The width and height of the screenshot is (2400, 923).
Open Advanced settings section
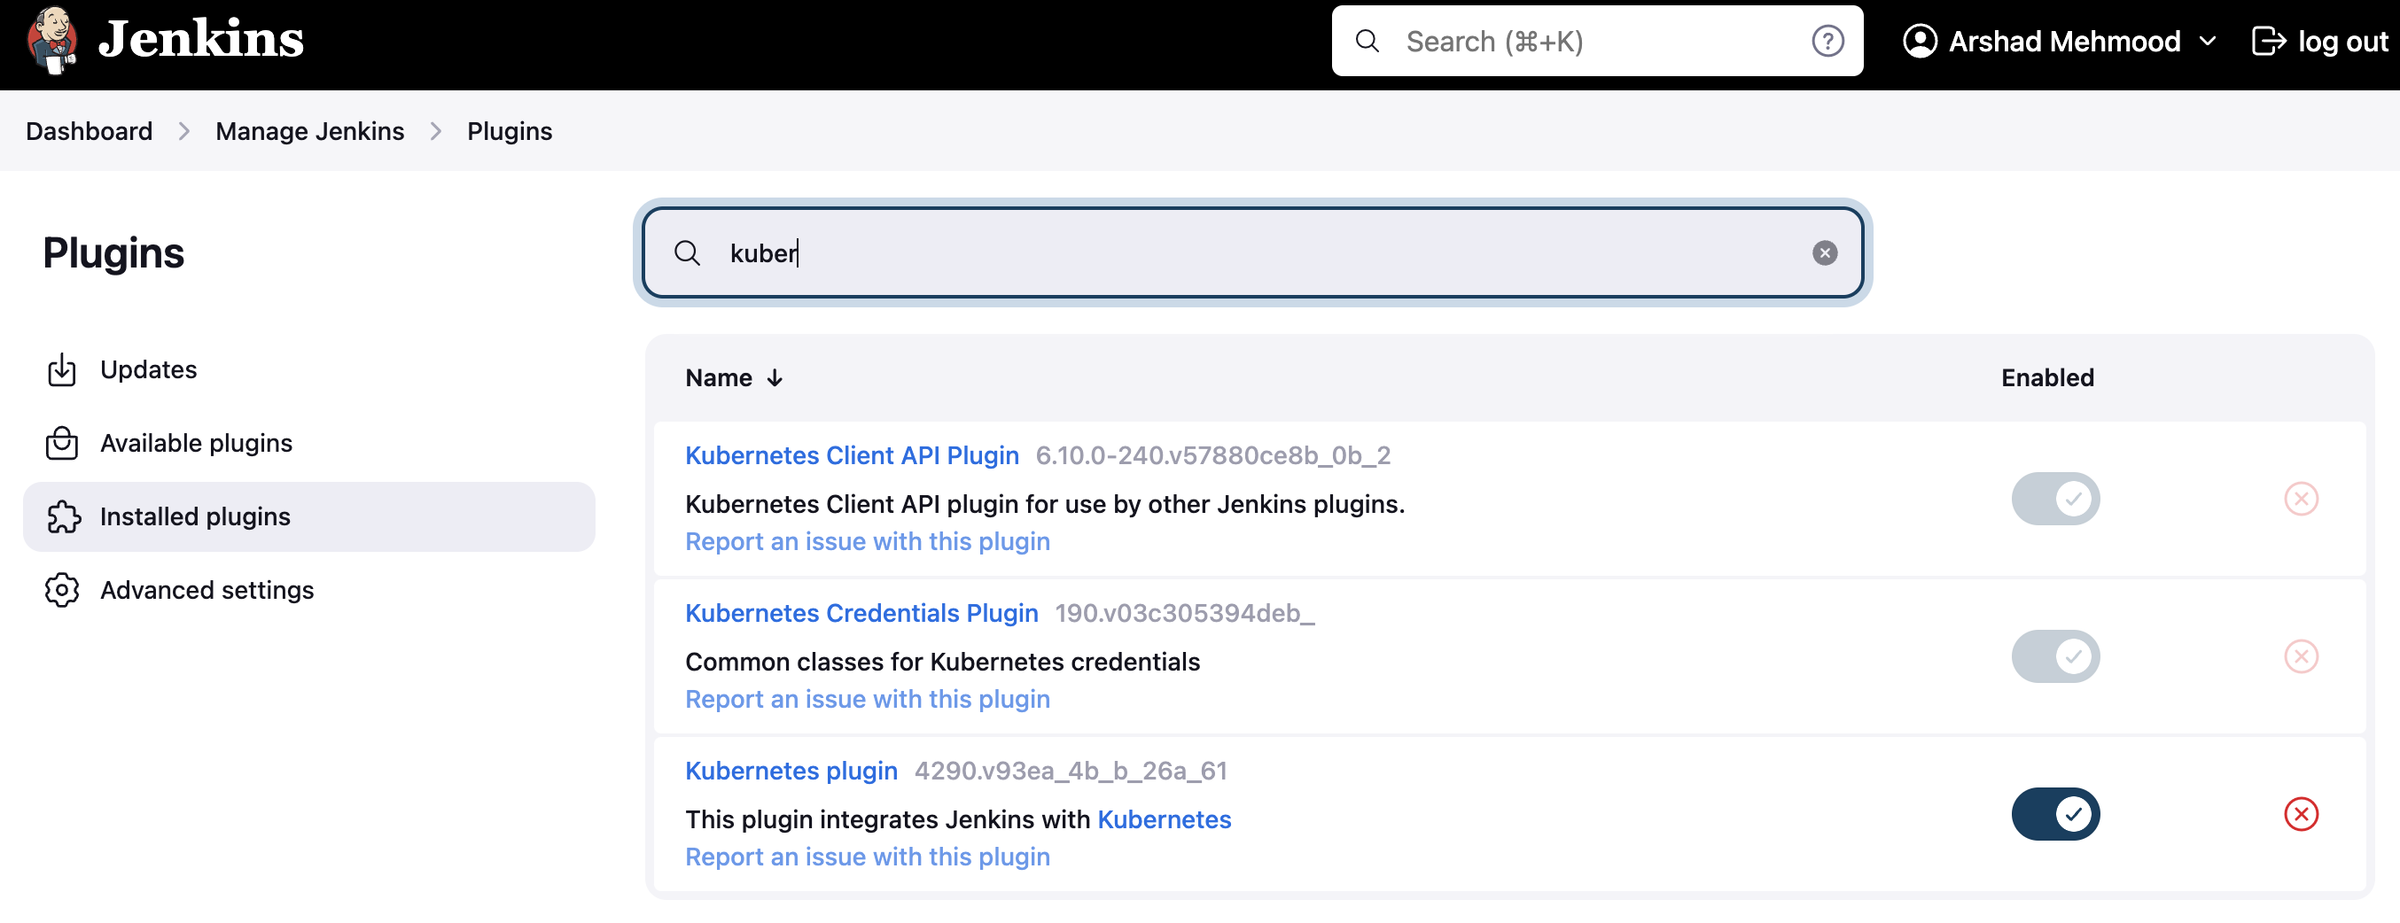[308, 591]
